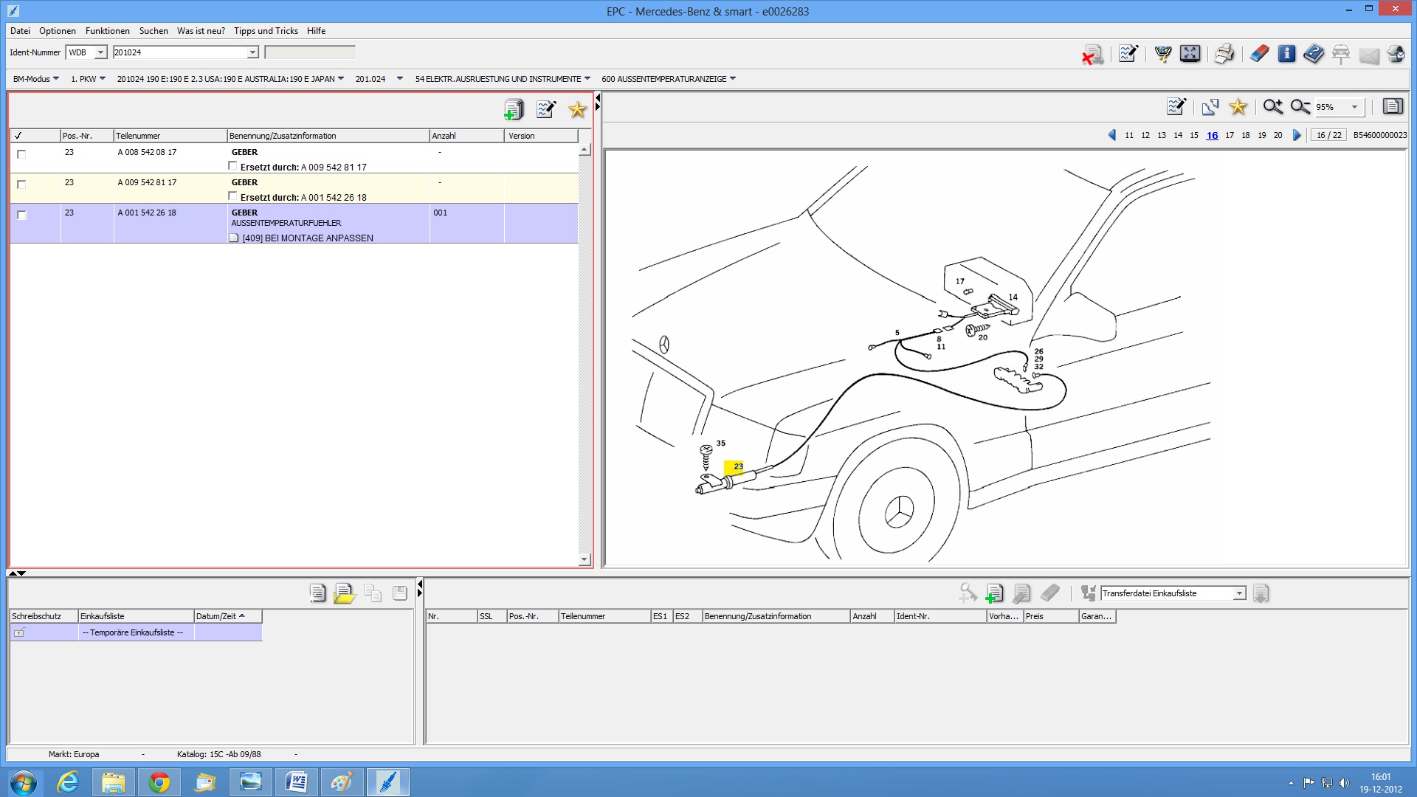This screenshot has width=1417, height=797.
Task: Open the Ident-Nummer 201024 dropdown
Action: coord(252,52)
